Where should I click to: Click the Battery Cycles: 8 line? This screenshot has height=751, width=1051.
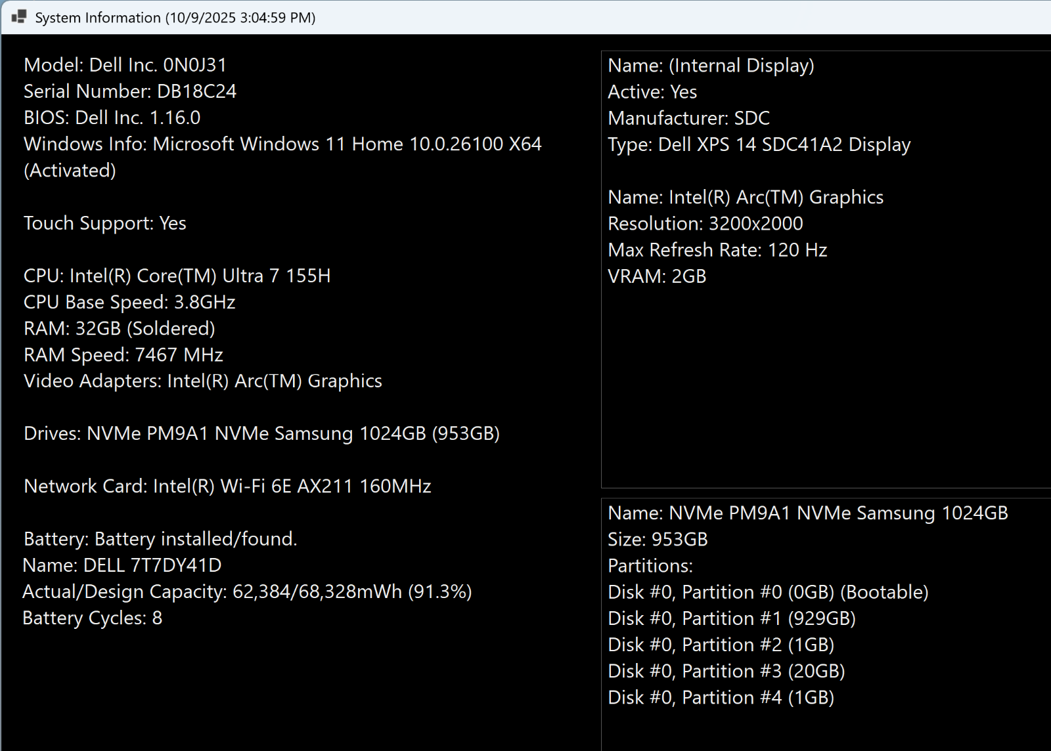pos(92,618)
